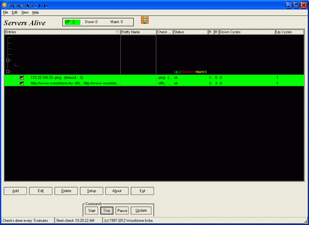Click the Servers Alive title bar icon
309x225 pixels.
(x=4, y=5)
